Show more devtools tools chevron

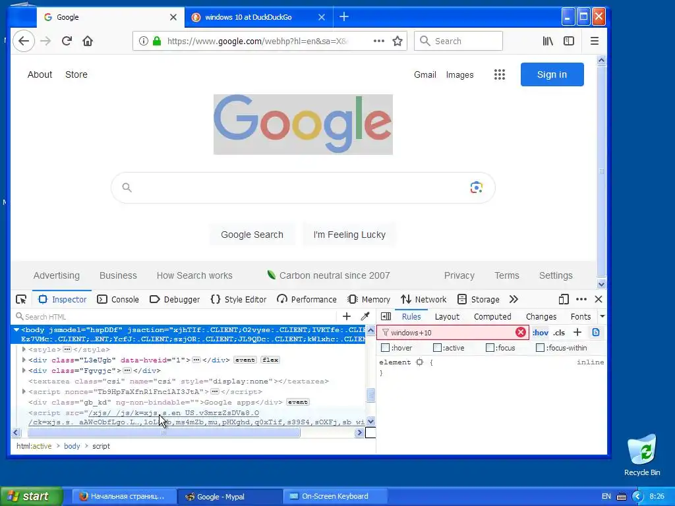pos(514,299)
